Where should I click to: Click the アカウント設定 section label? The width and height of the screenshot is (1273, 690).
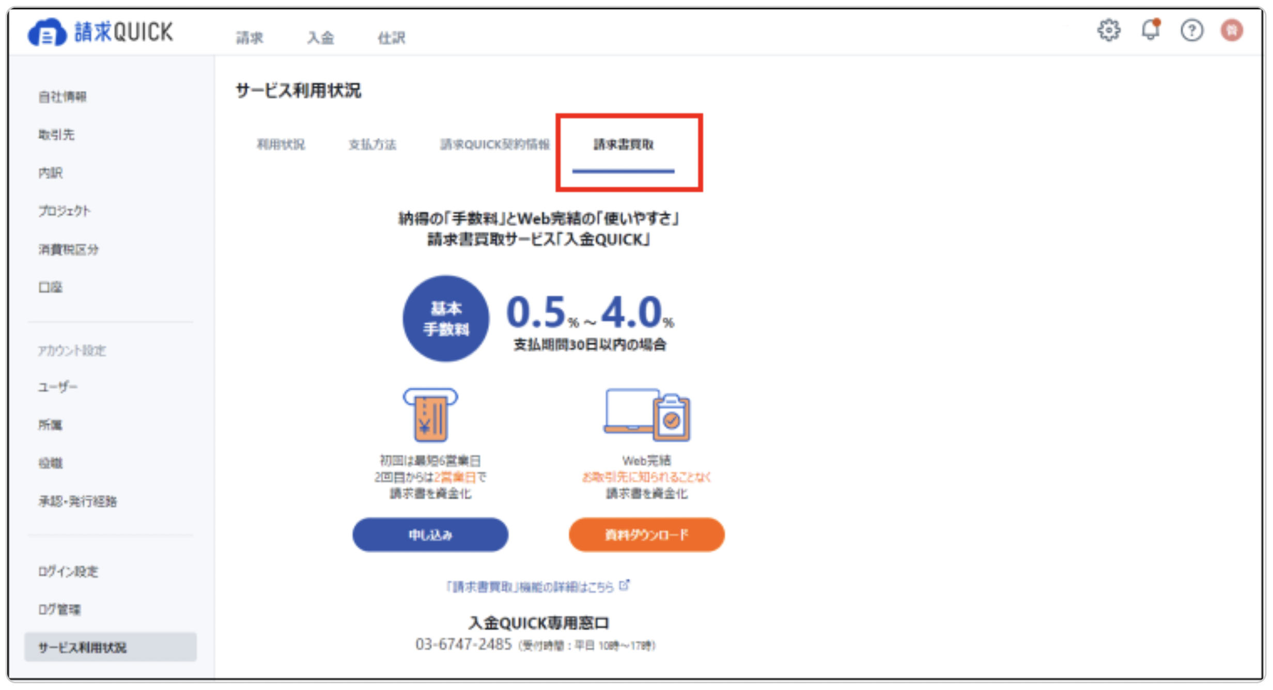point(72,351)
